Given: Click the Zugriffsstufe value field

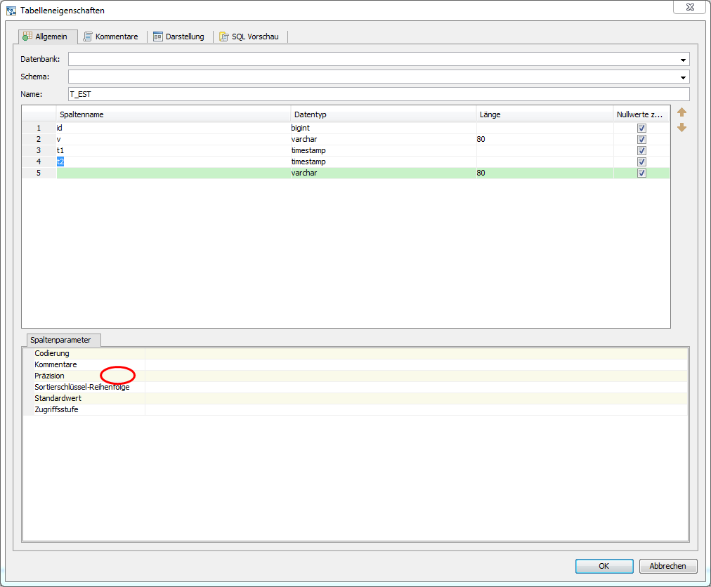Looking at the screenshot, I should pyautogui.click(x=416, y=409).
